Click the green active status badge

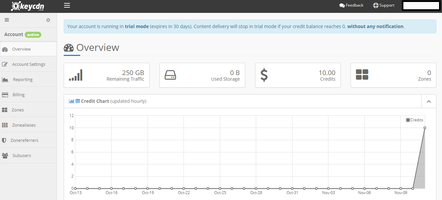tap(33, 35)
